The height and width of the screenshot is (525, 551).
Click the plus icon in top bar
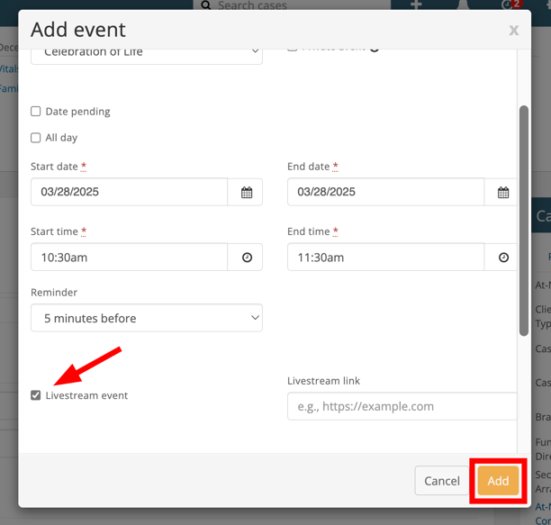point(416,5)
